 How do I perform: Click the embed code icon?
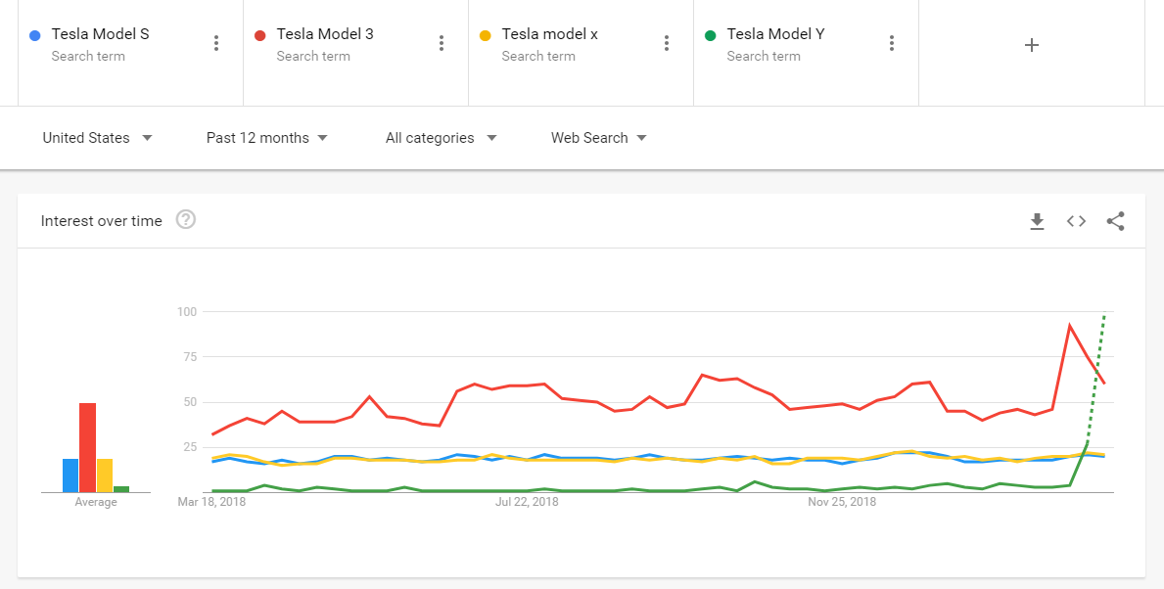pyautogui.click(x=1076, y=221)
